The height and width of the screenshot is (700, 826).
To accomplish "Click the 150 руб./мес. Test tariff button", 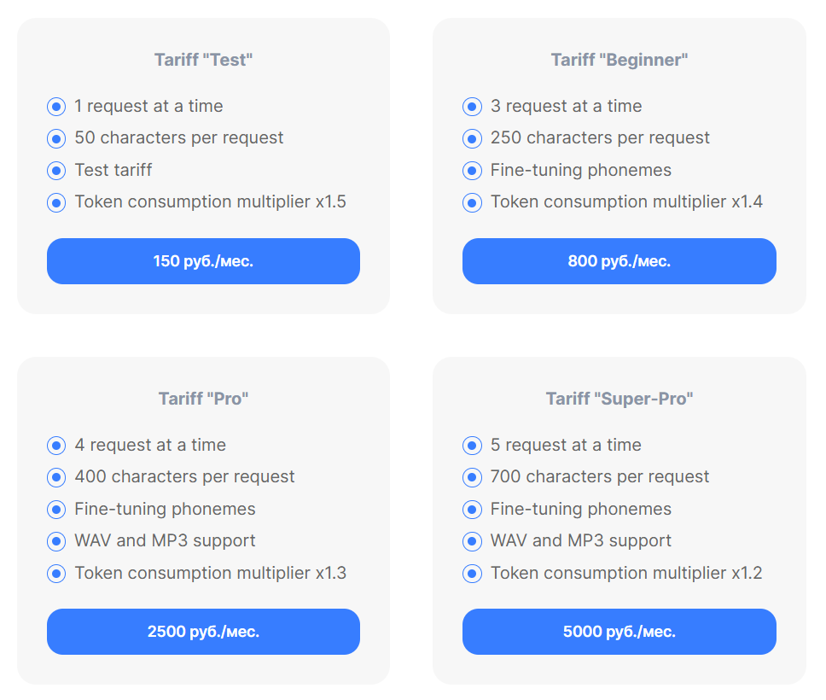I will [203, 261].
